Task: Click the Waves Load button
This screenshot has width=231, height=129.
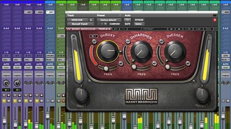Action: tap(198, 29)
